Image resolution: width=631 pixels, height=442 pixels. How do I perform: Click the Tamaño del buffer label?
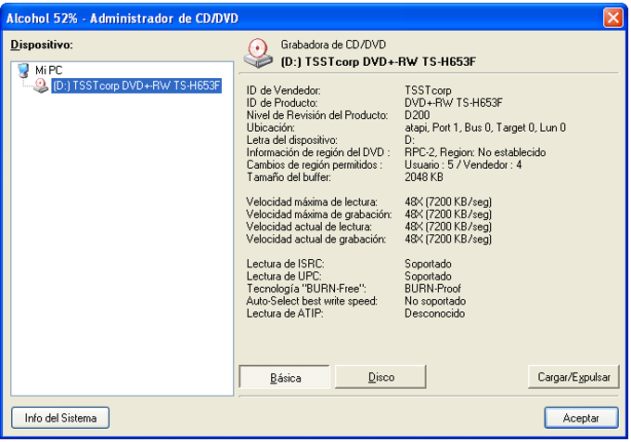tap(289, 177)
